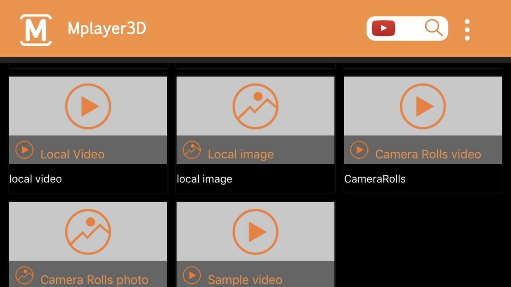511x287 pixels.
Task: Click the magnifier search icon
Action: pyautogui.click(x=434, y=28)
